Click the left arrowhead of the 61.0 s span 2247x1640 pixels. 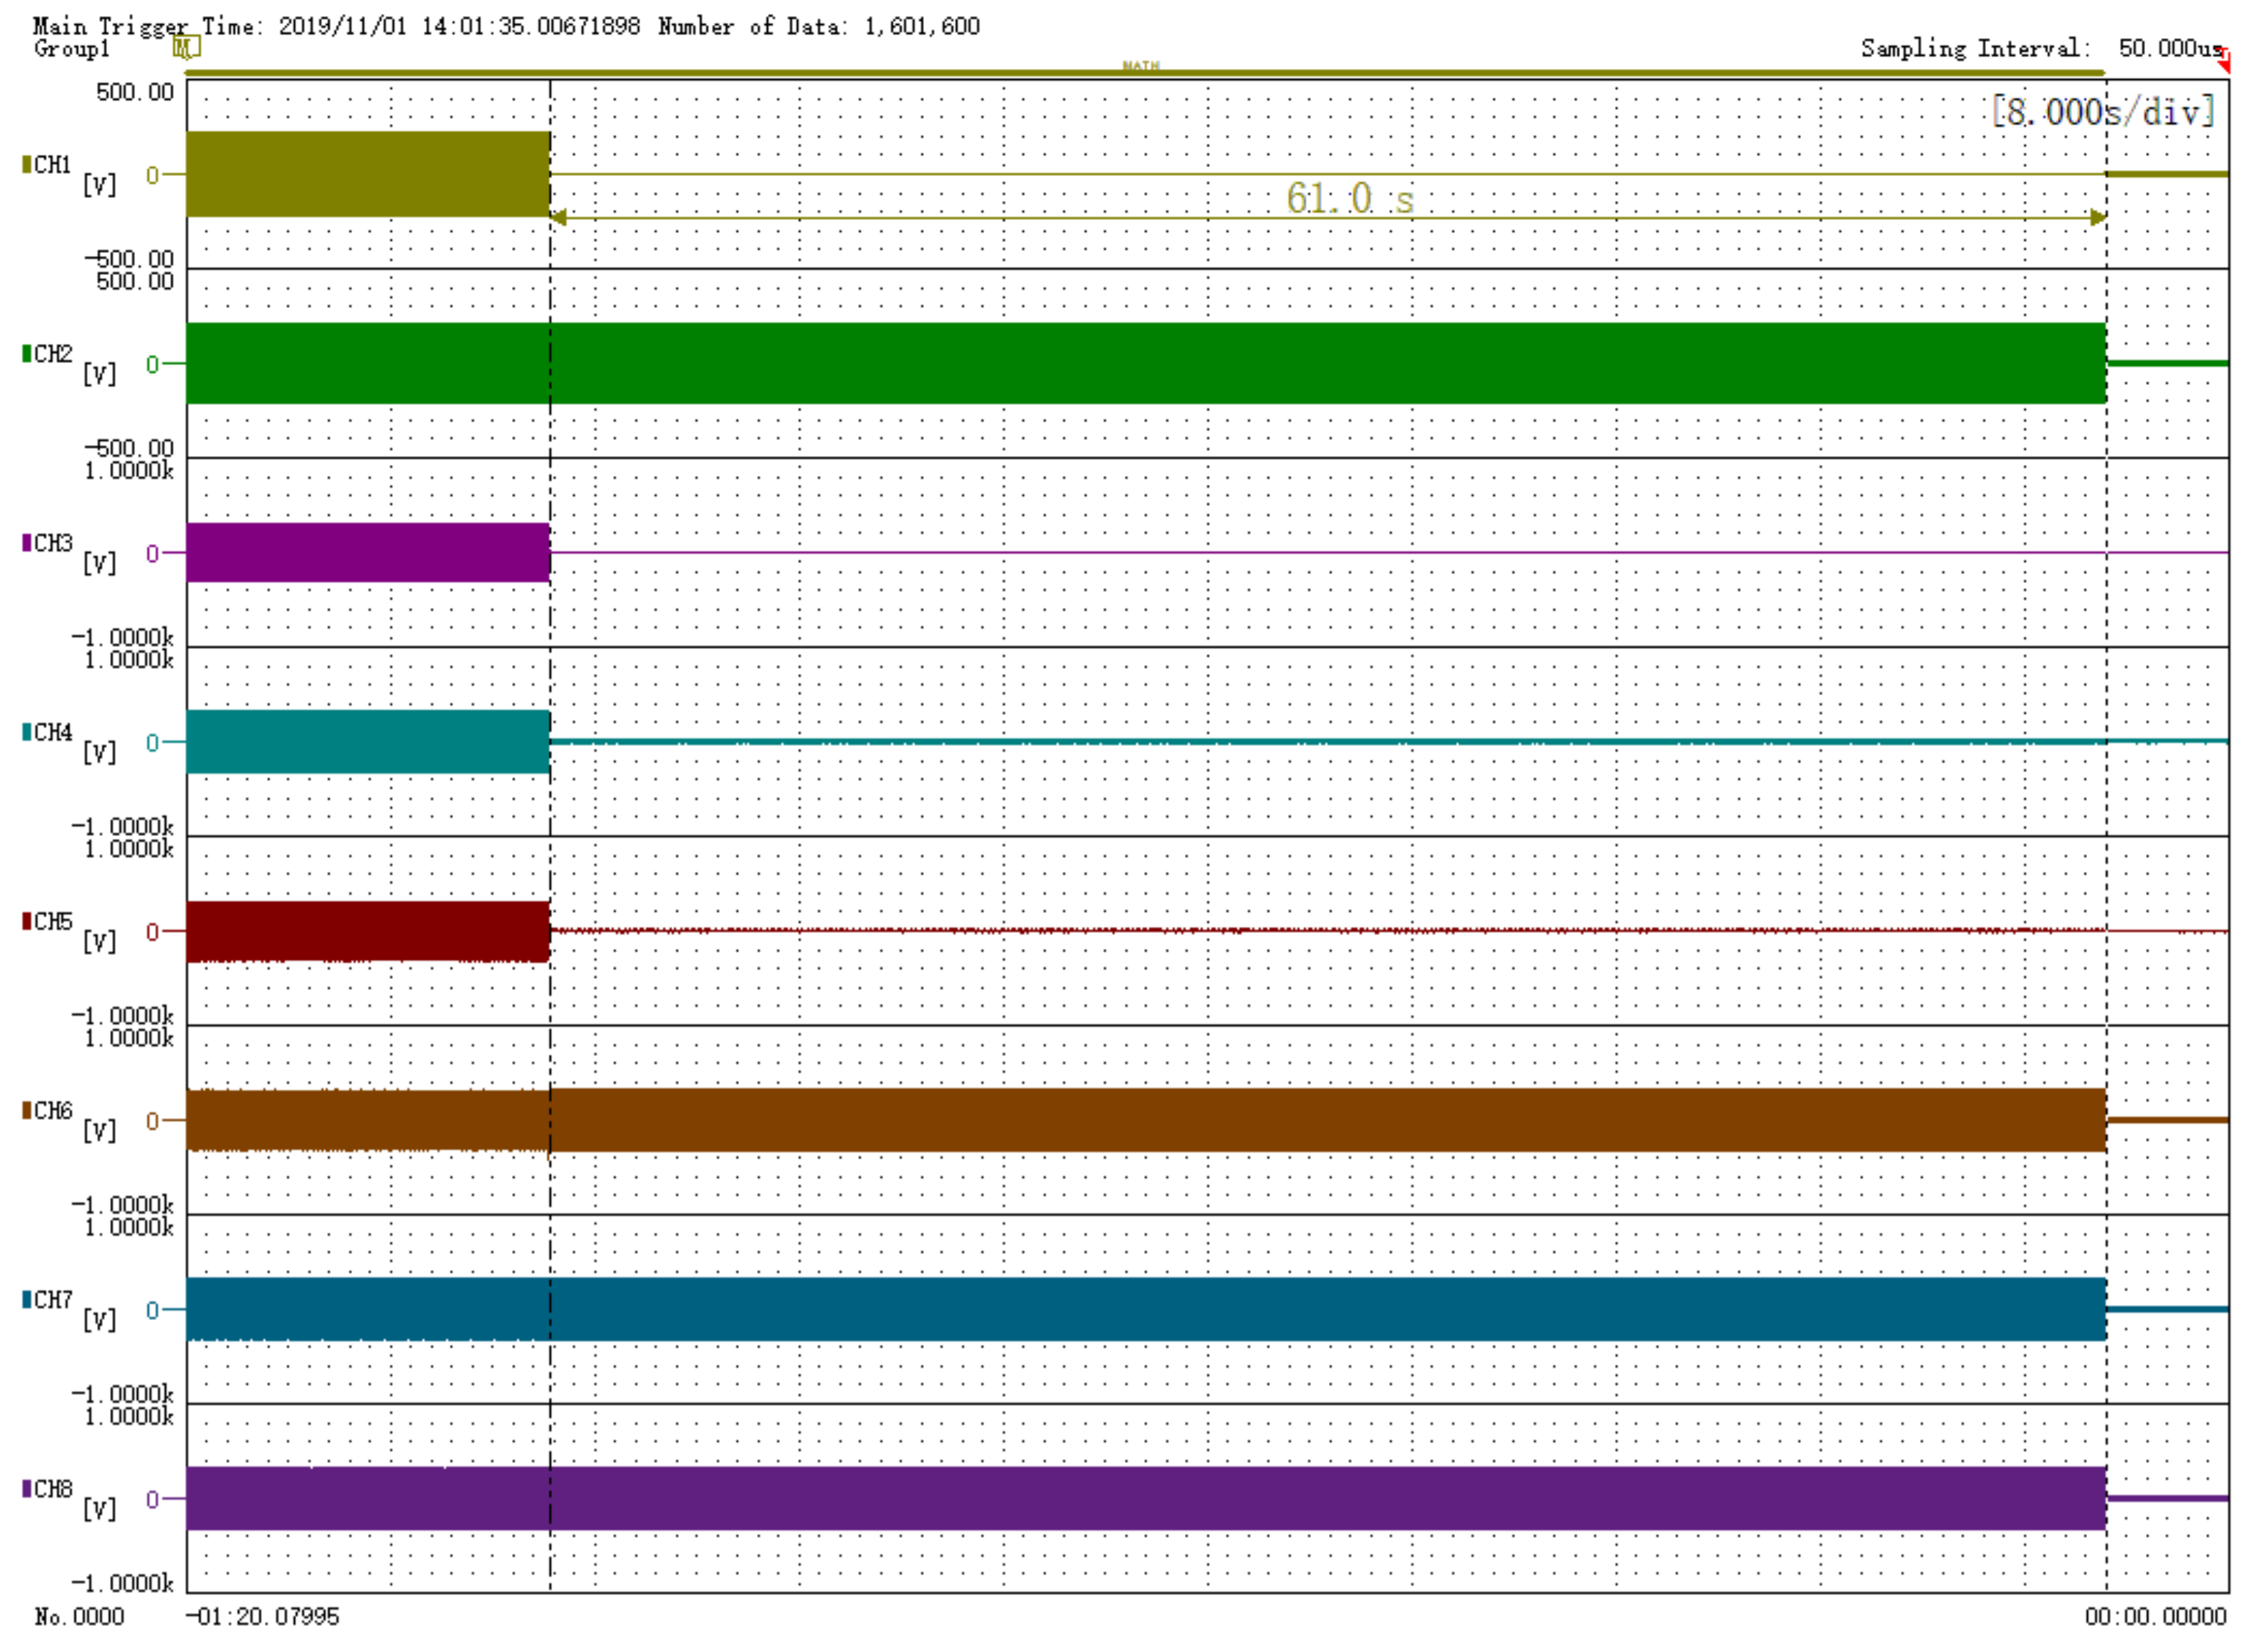point(559,217)
